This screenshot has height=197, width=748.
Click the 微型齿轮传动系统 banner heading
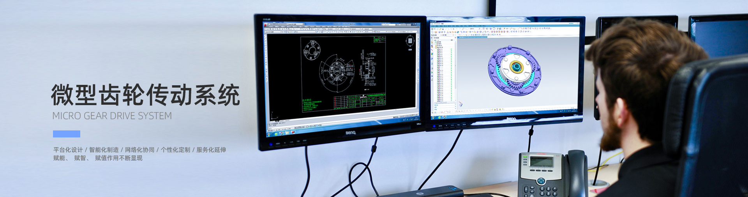(145, 95)
